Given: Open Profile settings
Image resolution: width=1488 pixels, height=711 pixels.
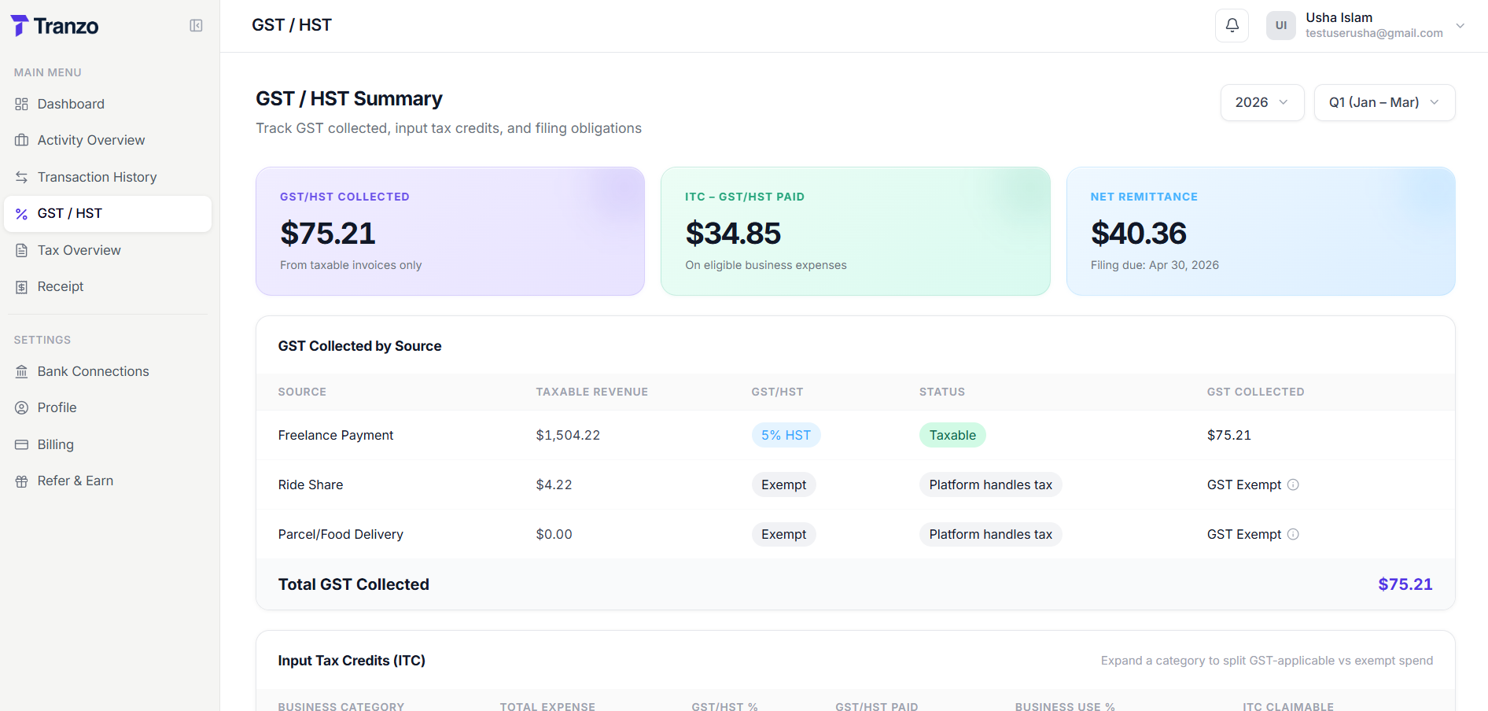Looking at the screenshot, I should 108,407.
